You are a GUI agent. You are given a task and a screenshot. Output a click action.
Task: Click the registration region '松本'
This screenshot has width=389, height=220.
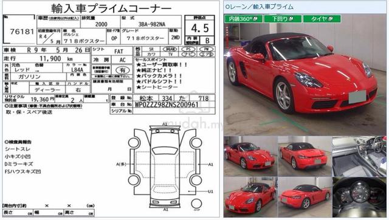[146, 98]
